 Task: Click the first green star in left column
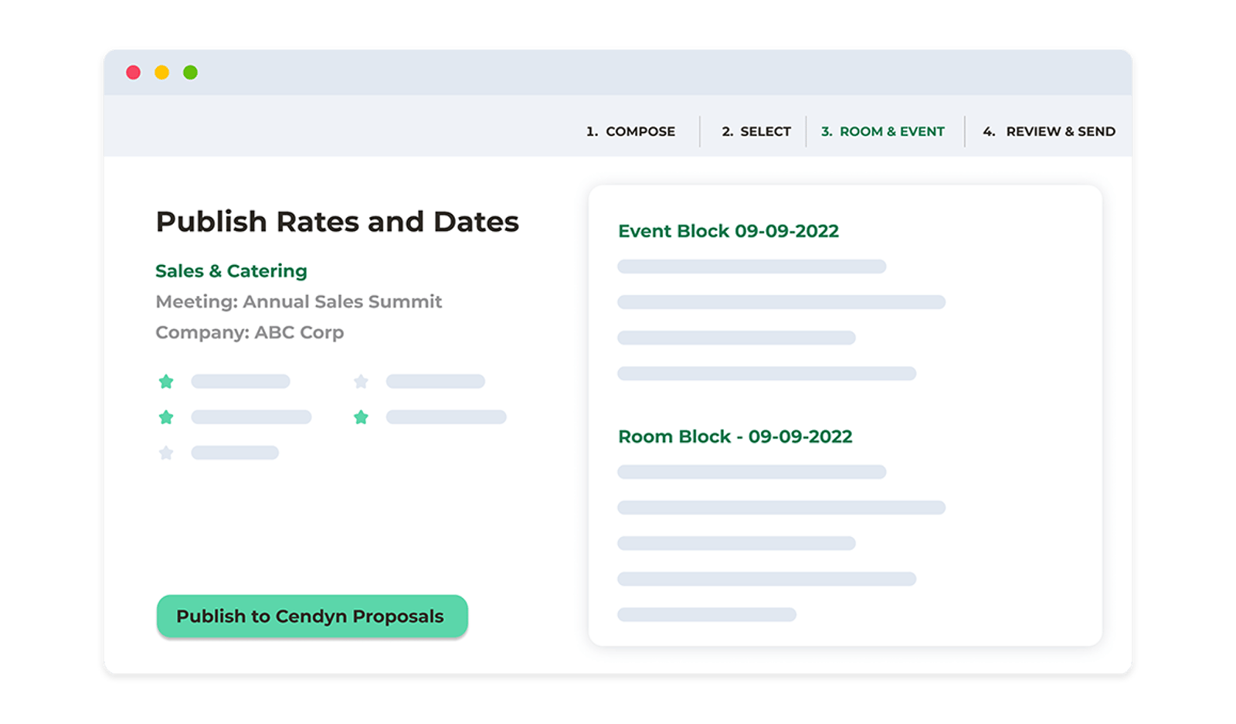(166, 381)
